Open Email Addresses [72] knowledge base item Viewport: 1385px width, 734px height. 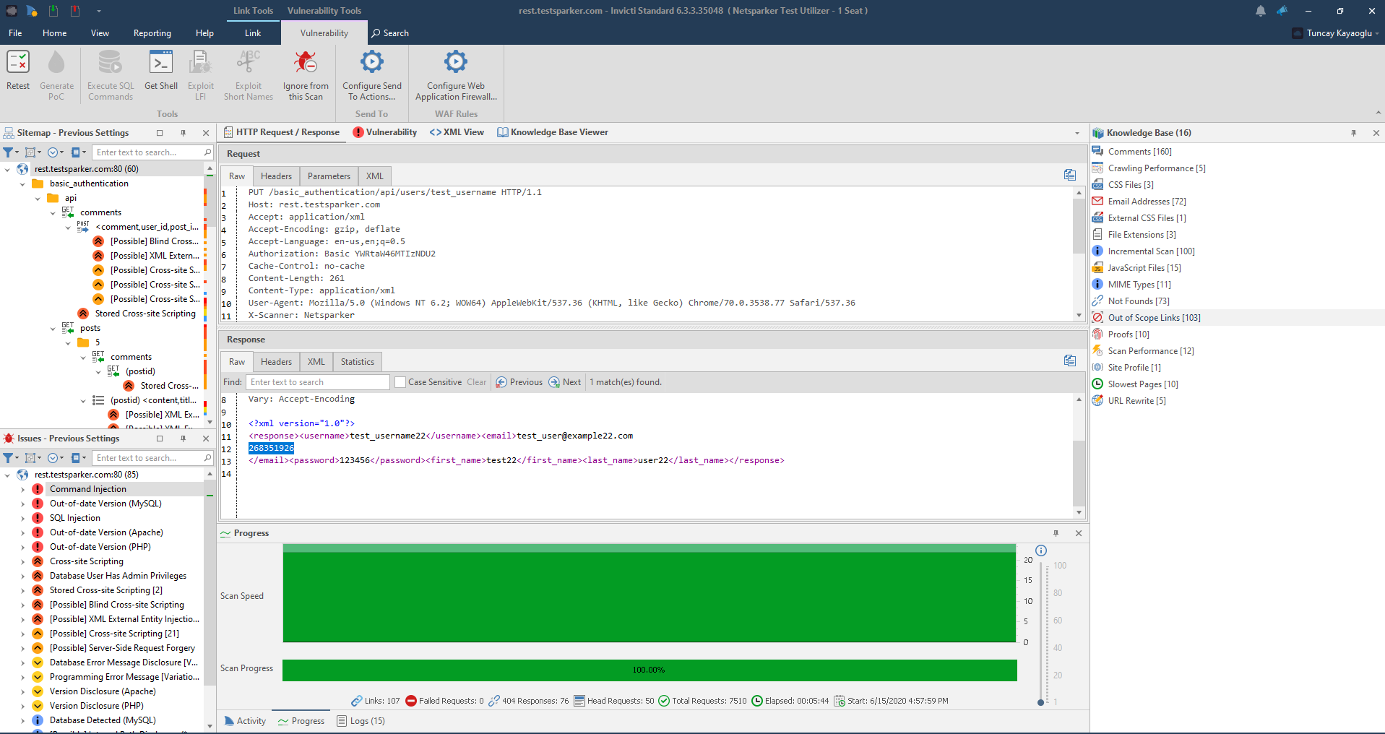(1147, 202)
